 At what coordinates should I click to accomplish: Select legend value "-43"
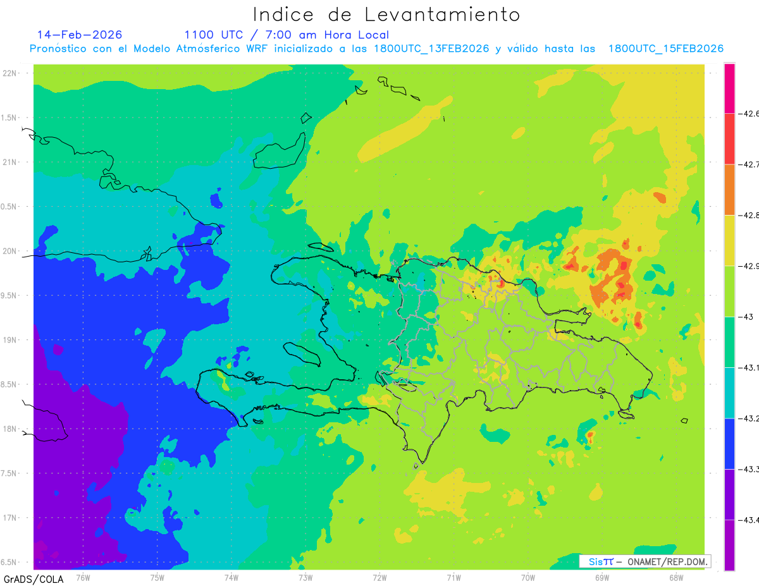tap(746, 317)
